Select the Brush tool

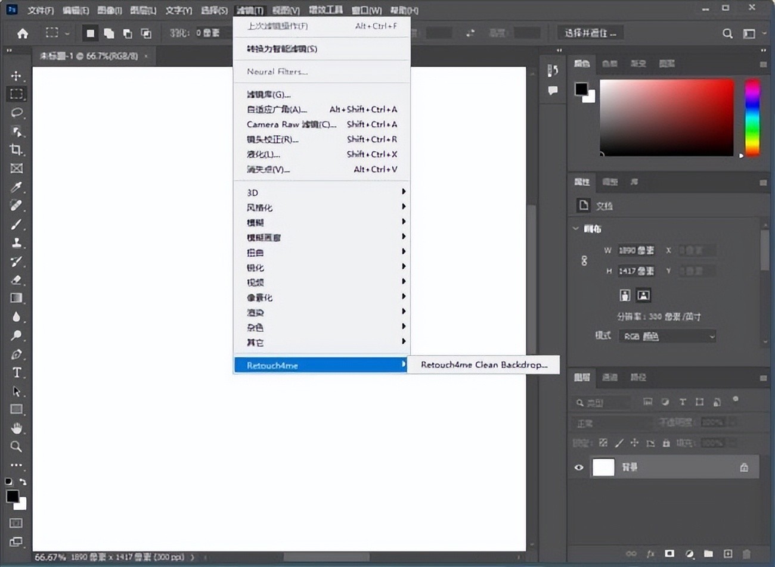tap(16, 225)
